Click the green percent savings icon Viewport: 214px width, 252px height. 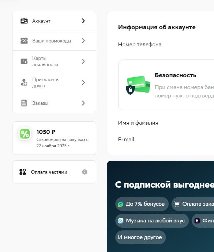pos(25,134)
